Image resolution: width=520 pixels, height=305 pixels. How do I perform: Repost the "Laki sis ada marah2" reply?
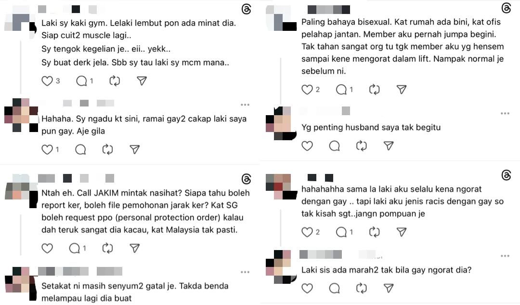[362, 288]
